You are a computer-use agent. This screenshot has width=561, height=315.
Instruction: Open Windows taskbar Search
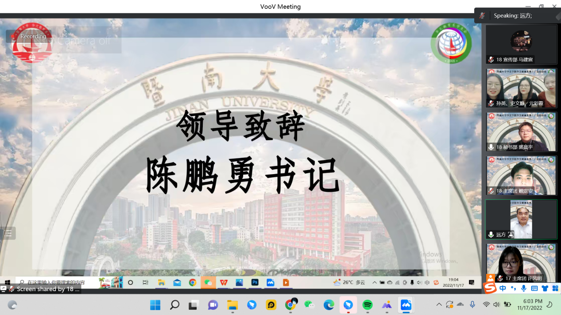tap(174, 305)
